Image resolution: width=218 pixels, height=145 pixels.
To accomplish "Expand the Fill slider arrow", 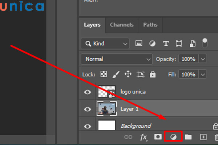I will pyautogui.click(x=203, y=75).
